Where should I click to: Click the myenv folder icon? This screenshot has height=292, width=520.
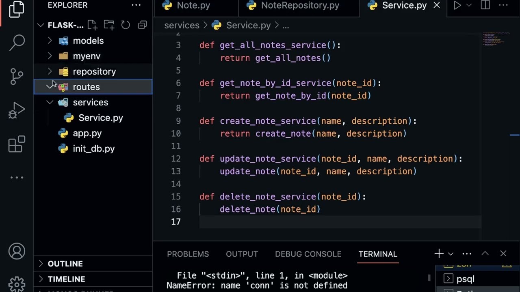tap(64, 56)
